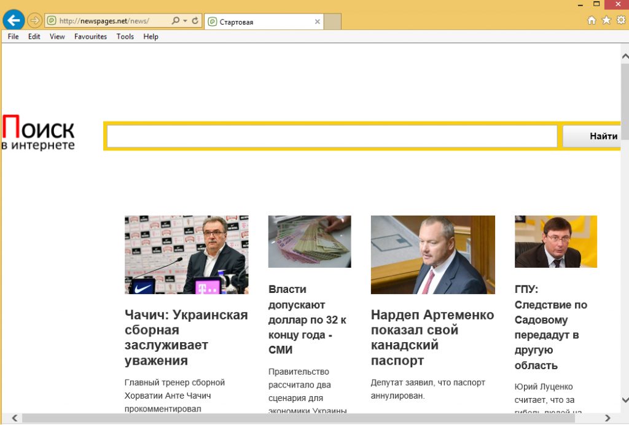Open the Tools gear icon

point(620,20)
